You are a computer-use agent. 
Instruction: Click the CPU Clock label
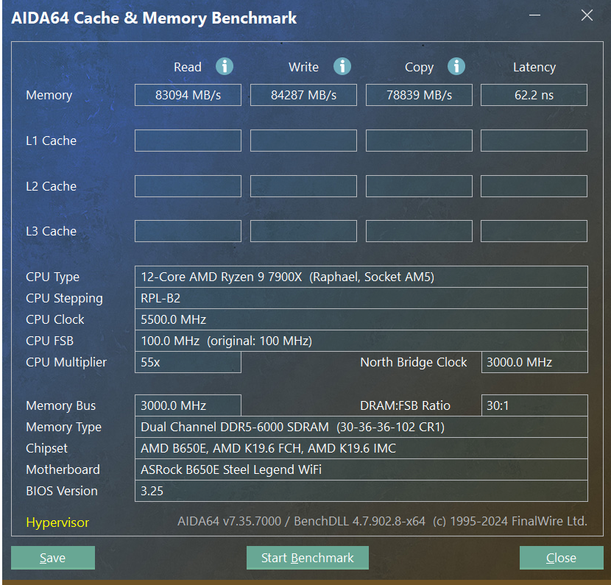pyautogui.click(x=55, y=320)
